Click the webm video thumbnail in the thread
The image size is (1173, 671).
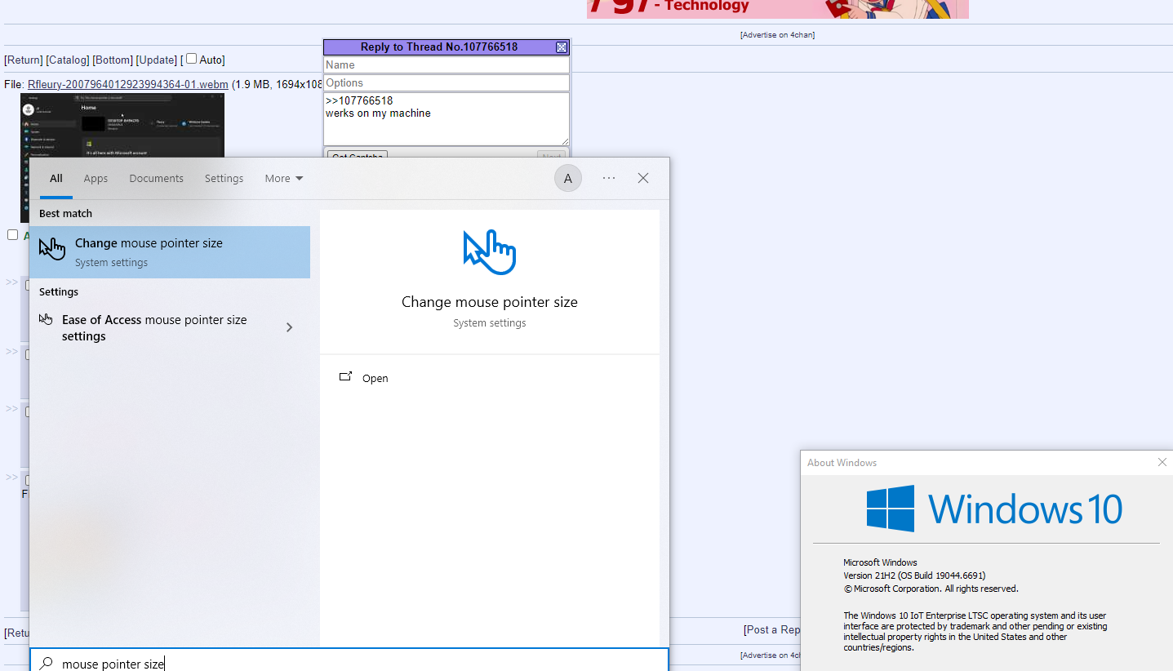coord(122,158)
